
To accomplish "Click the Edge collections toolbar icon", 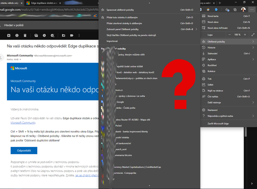I will (235, 10).
